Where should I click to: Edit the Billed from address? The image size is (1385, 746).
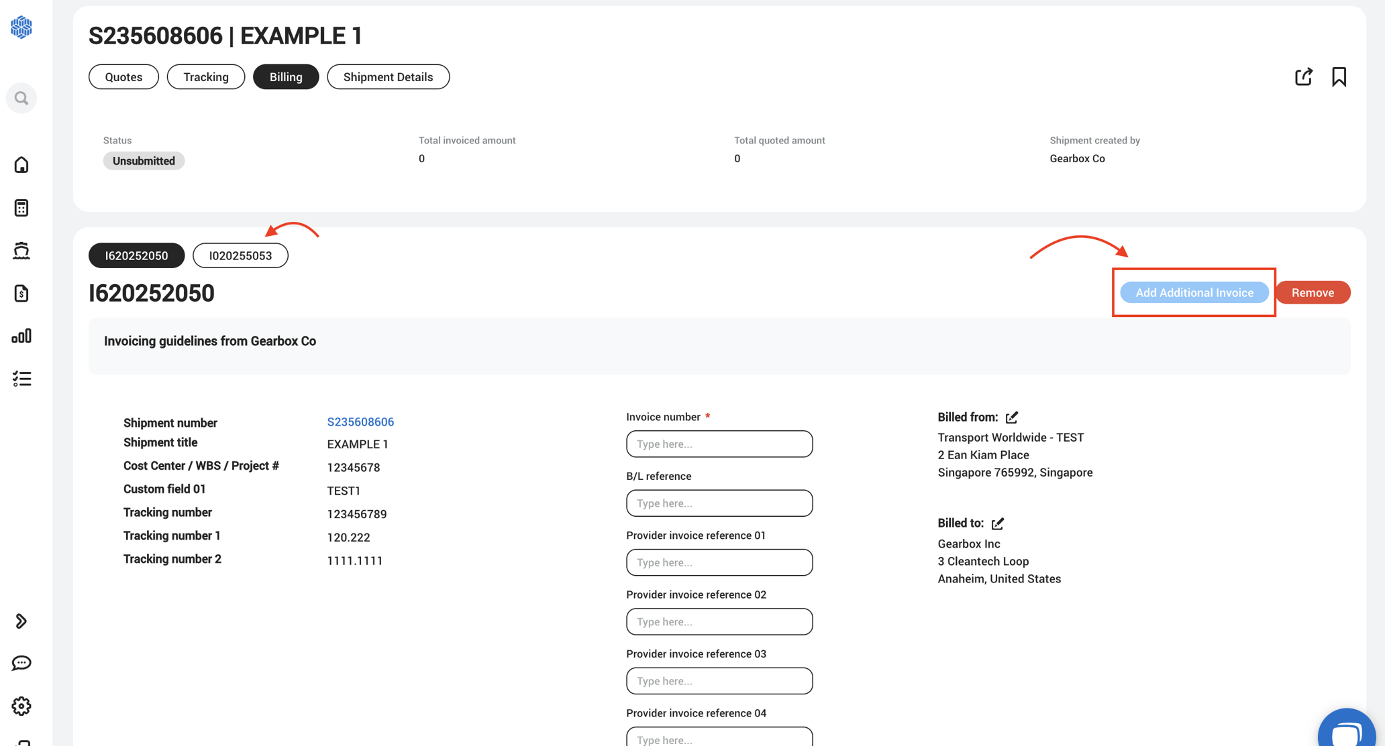[1012, 417]
